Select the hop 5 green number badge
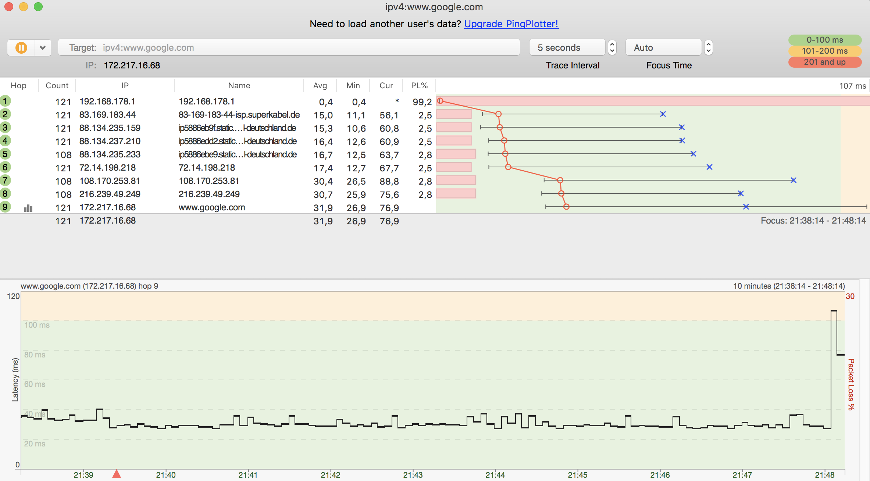Screen dimensions: 870x481 5,154
